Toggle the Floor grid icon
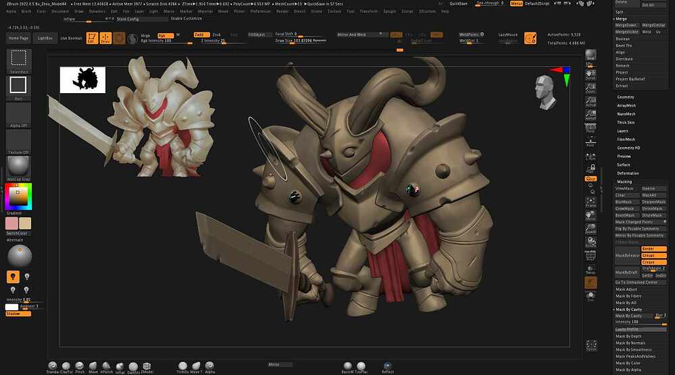 pyautogui.click(x=591, y=142)
